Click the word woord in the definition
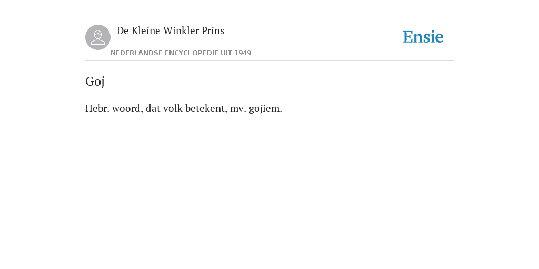539x269 pixels. (127, 109)
